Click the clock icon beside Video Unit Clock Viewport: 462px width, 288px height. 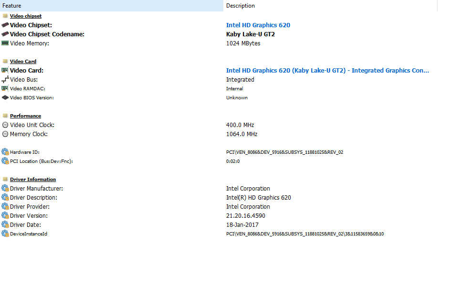5,125
